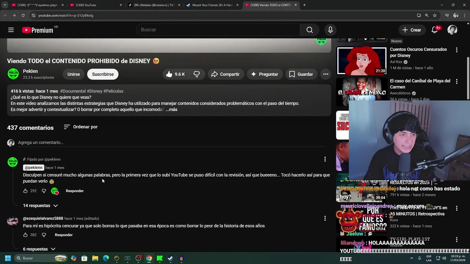Click the Compartir button
The image size is (470, 264).
[225, 74]
